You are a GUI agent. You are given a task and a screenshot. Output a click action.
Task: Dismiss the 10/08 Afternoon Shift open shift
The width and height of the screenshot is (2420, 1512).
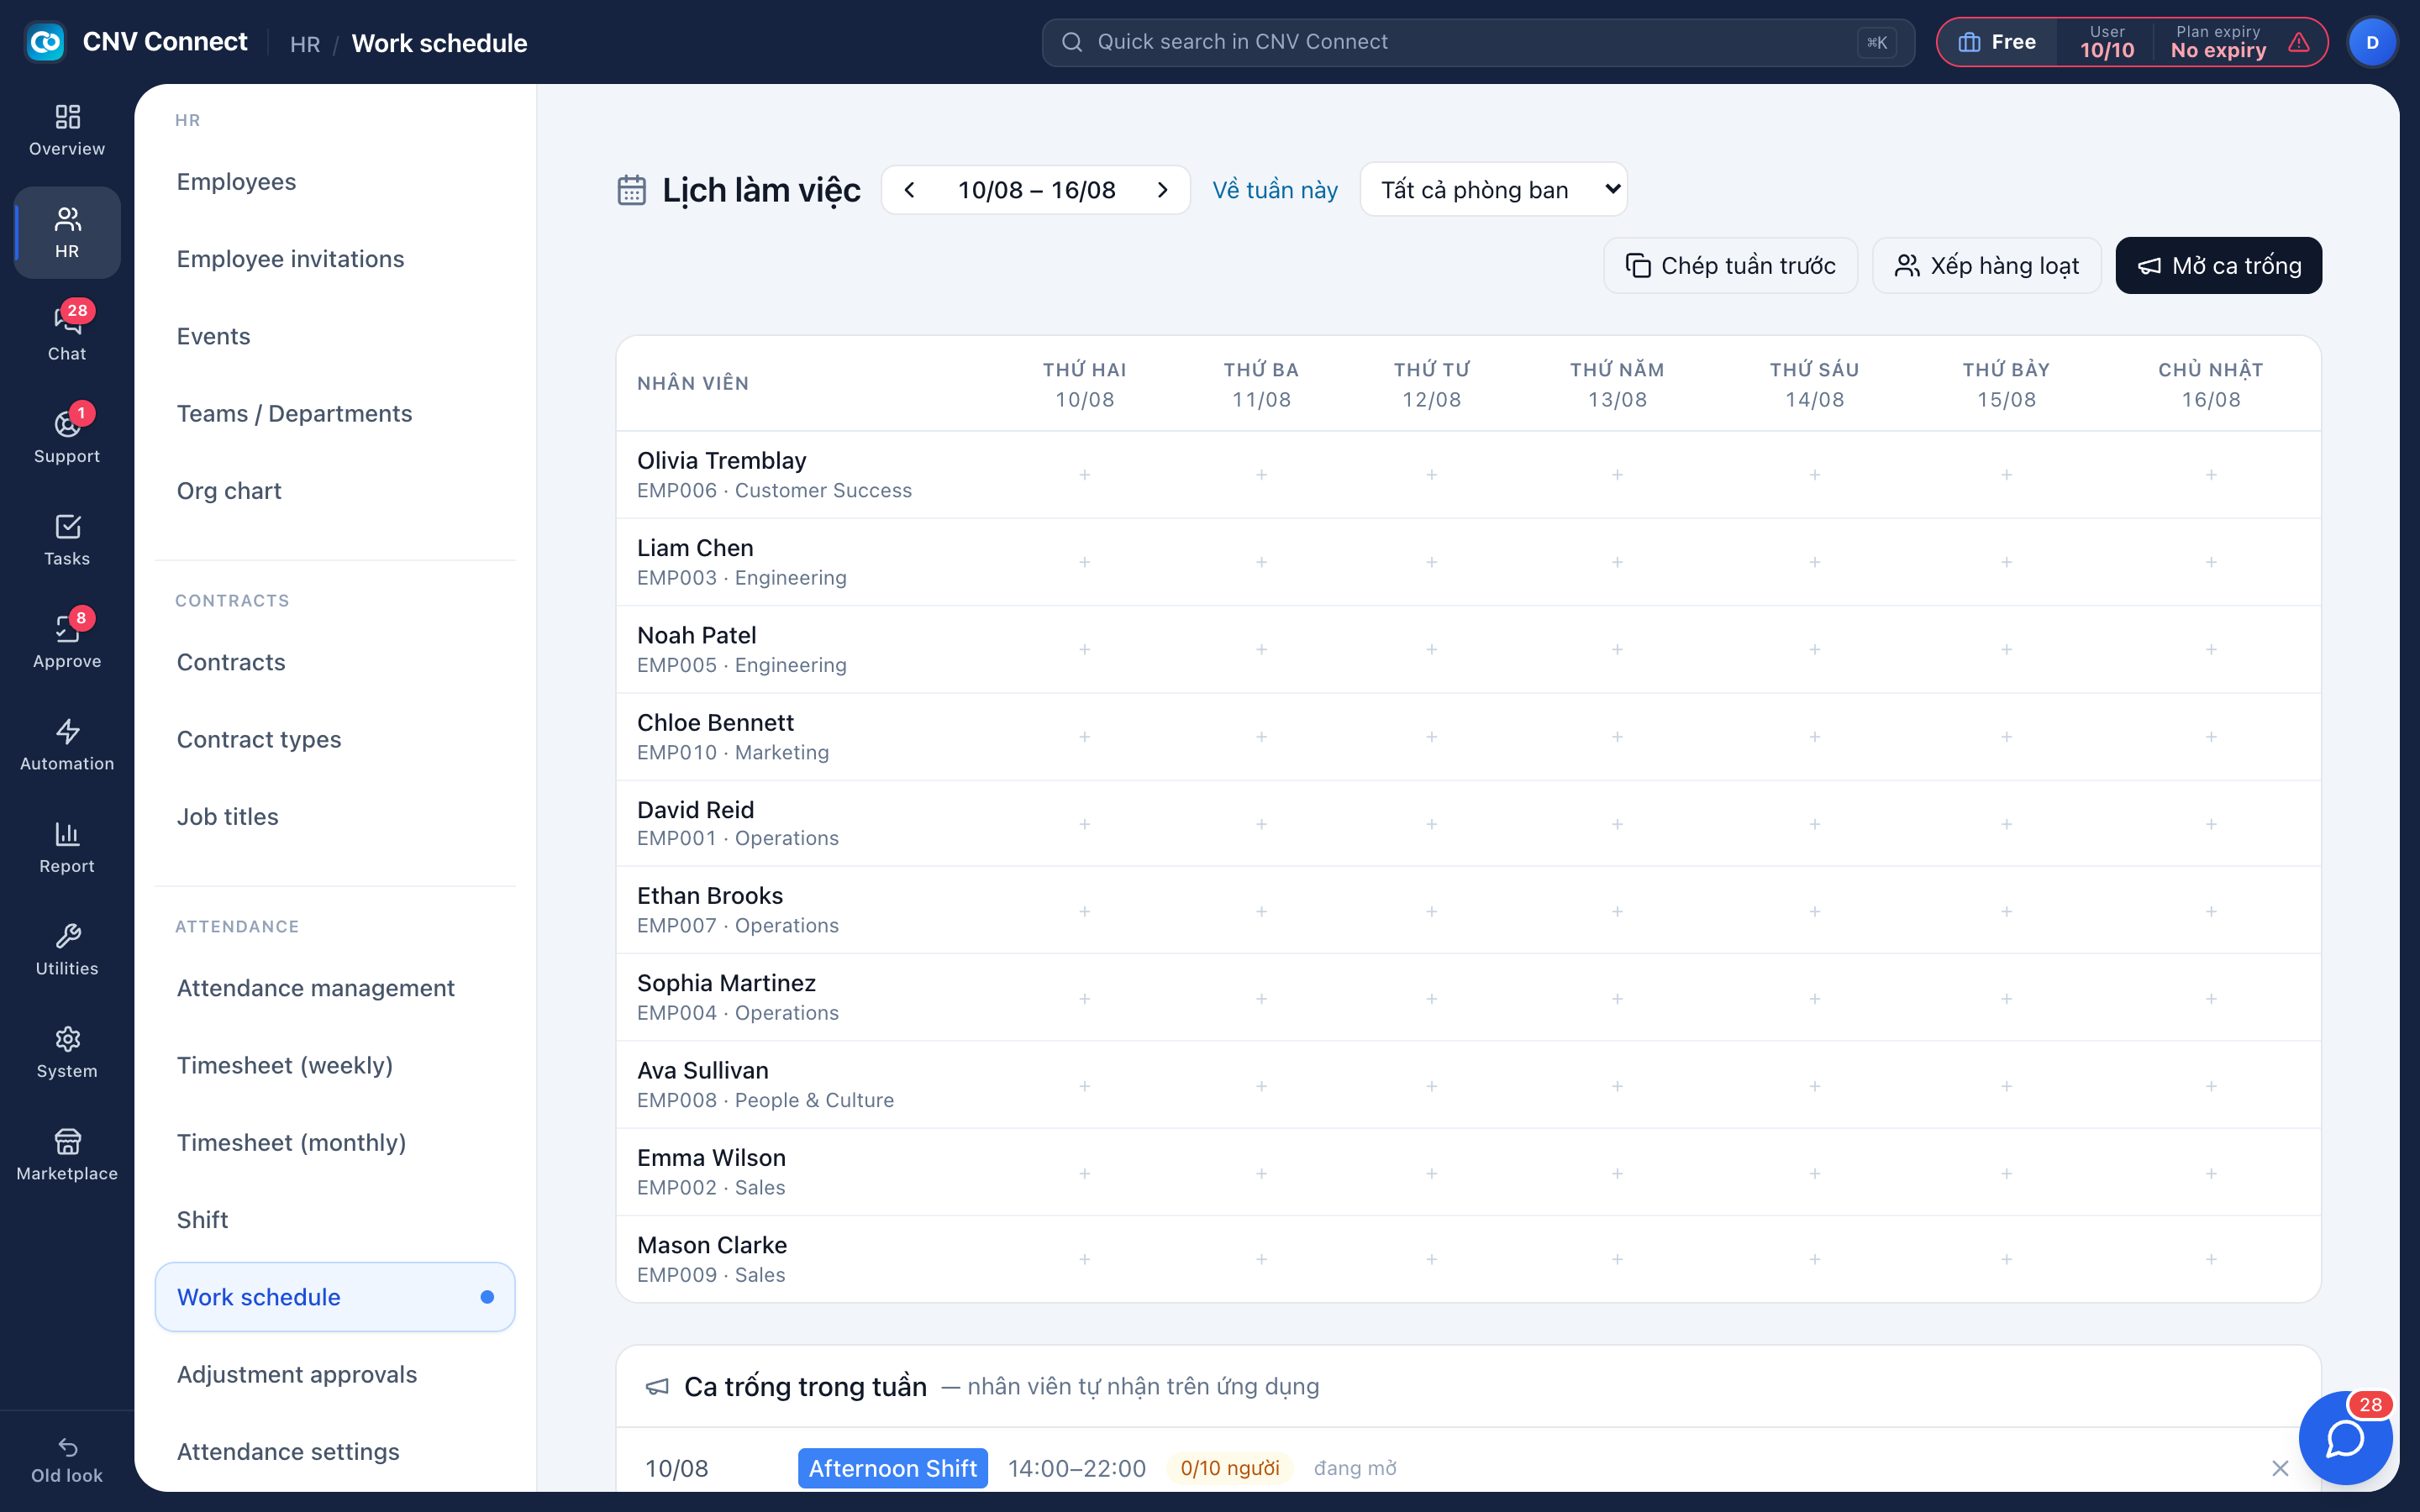2280,1468
